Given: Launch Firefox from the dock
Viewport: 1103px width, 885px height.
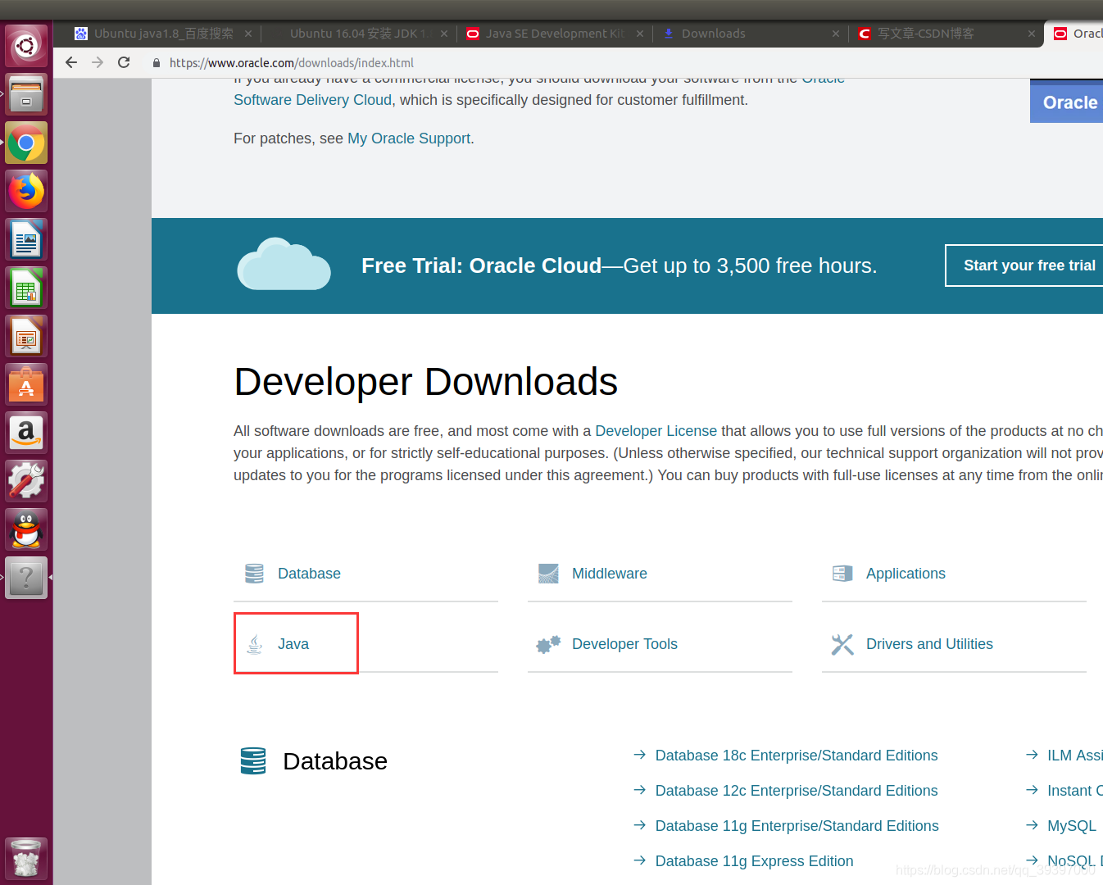Looking at the screenshot, I should 26,191.
